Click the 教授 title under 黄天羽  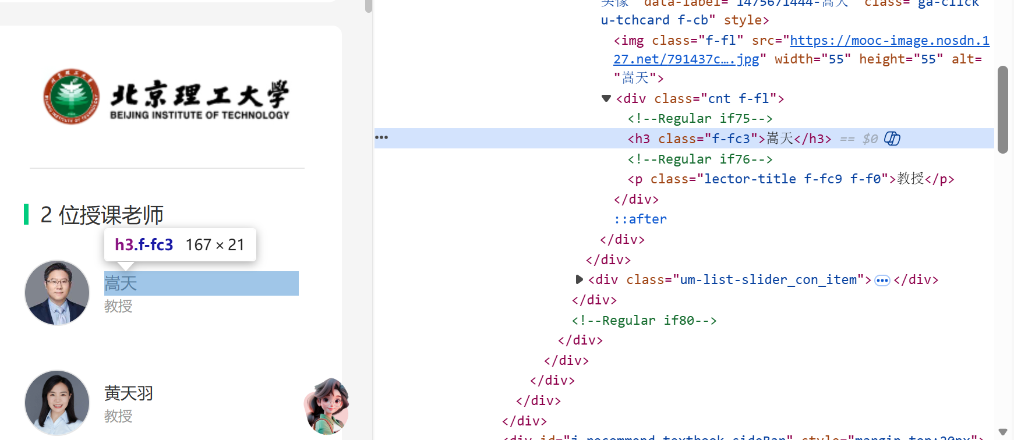[x=118, y=416]
